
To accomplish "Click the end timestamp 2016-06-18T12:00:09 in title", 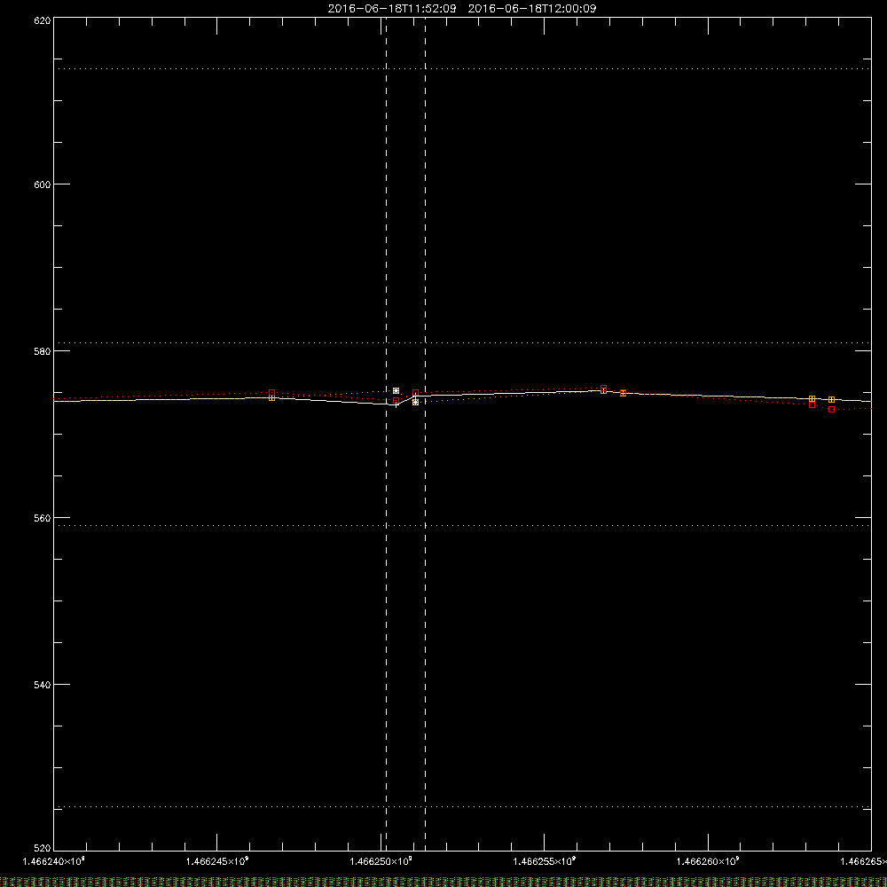I will point(531,9).
